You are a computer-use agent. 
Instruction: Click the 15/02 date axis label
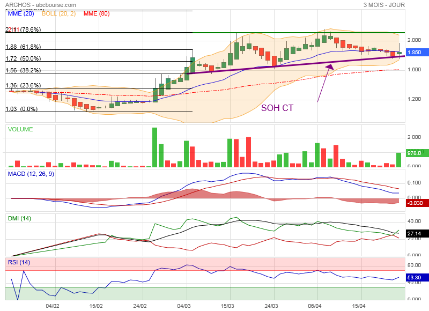click(97, 306)
